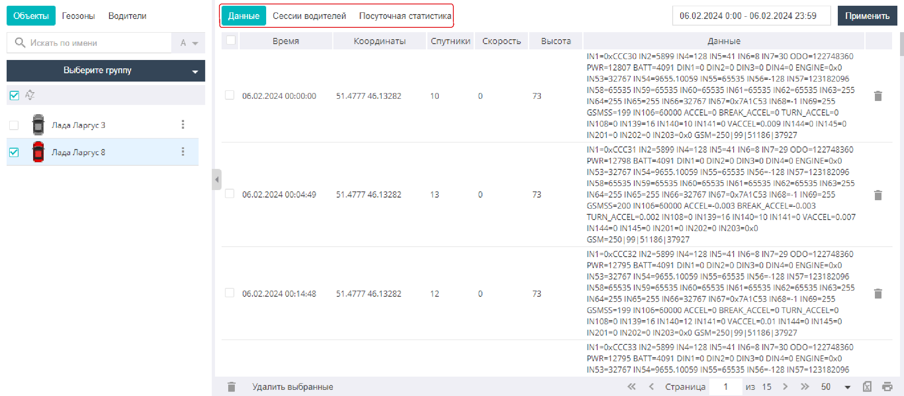Viewport: 904px width, 396px height.
Task: Open the Выберите группу dropdown
Action: coord(106,71)
